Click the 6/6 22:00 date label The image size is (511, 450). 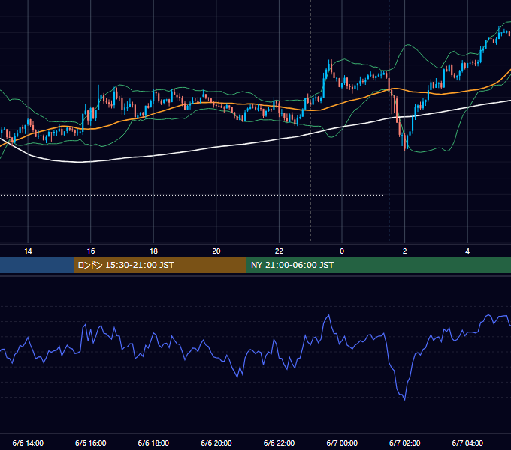click(x=279, y=442)
